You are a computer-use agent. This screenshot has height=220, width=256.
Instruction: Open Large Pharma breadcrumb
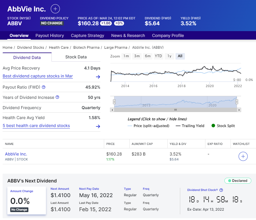[116, 48]
